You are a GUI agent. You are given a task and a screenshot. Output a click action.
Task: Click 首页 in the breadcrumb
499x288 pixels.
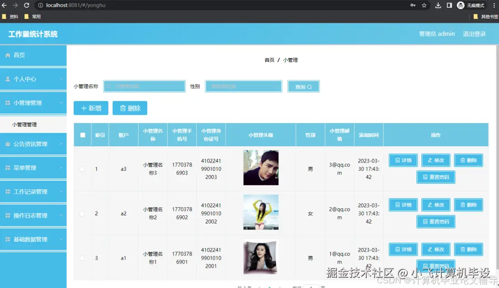269,60
